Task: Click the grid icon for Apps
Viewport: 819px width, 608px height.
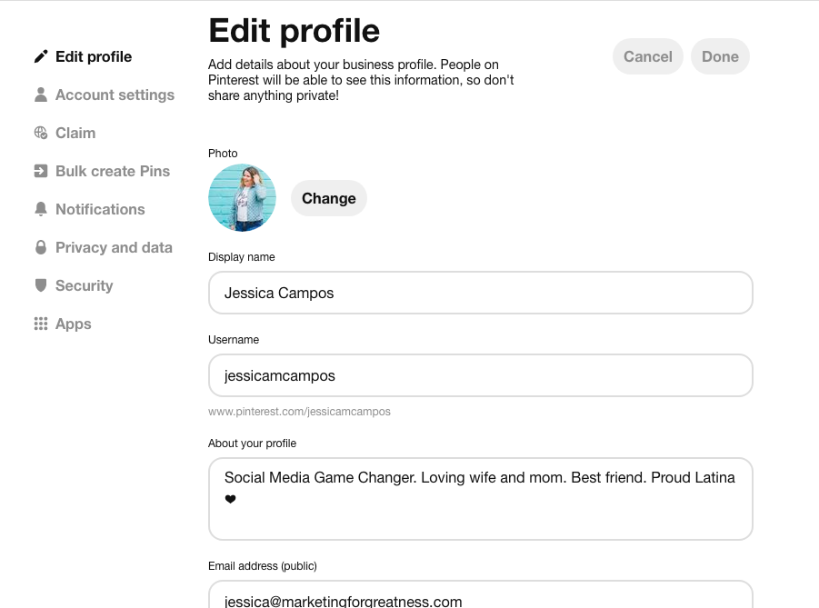Action: click(x=40, y=324)
